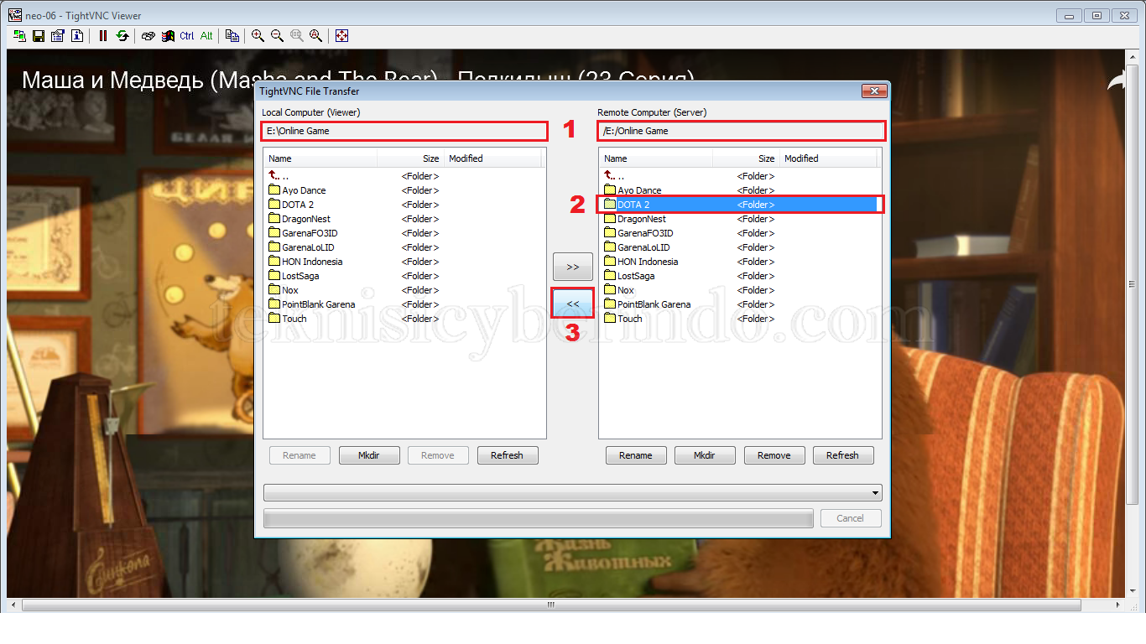Image resolution: width=1146 pixels, height=644 pixels.
Task: Select highlighted DOTA 2 folder in remote list
Action: 741,205
